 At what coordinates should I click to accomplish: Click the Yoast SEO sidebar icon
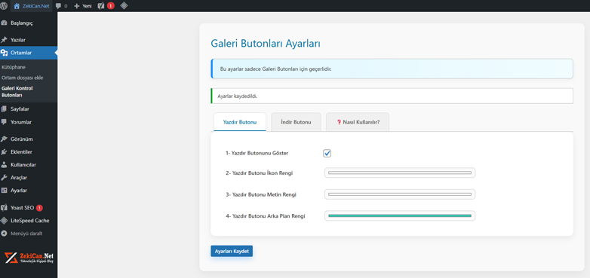[x=4, y=208]
